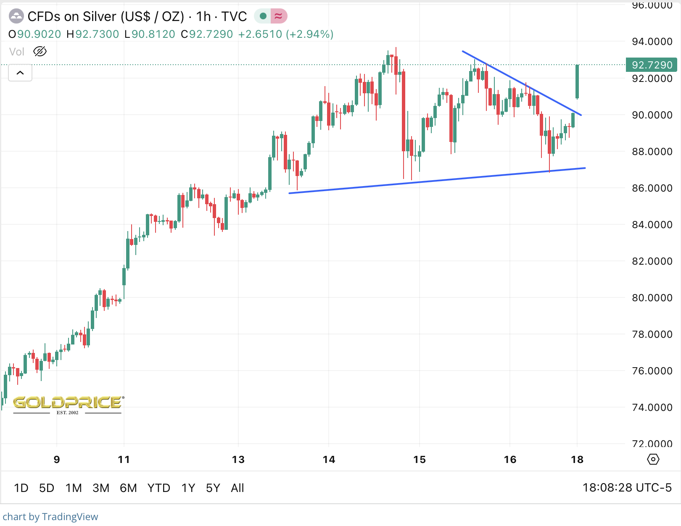Select the 5Y time range
681x526 pixels.
coord(213,488)
